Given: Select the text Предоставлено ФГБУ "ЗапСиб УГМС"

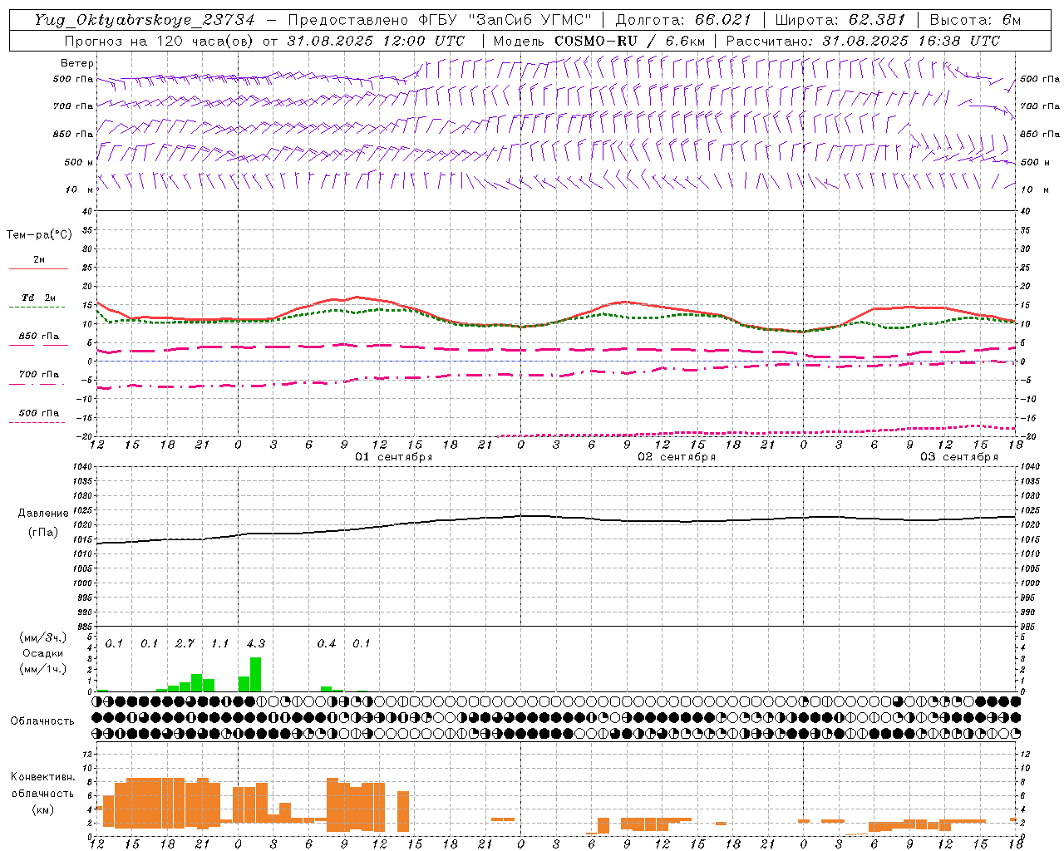Looking at the screenshot, I should [x=439, y=20].
